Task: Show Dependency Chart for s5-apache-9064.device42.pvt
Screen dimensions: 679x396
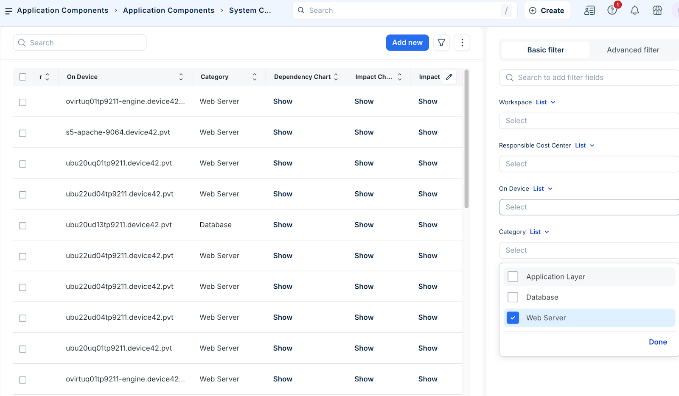Action: click(283, 132)
